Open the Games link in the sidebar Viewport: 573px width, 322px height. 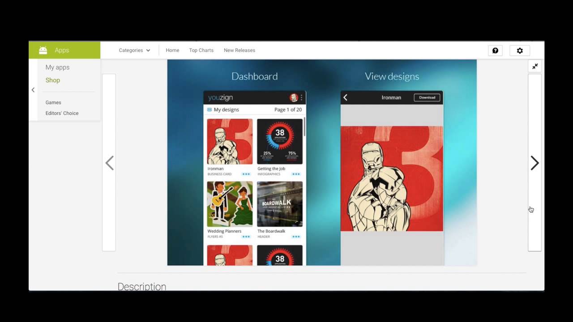coord(53,103)
